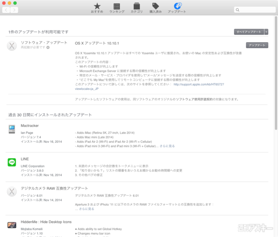278x237 pixels.
Task: Click the green full-screen window button
Action: click(x=15, y=3)
